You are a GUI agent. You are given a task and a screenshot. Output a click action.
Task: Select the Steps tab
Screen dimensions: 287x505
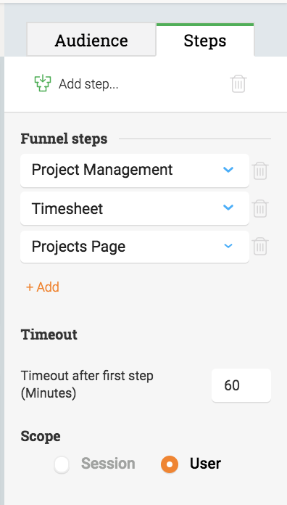[205, 40]
